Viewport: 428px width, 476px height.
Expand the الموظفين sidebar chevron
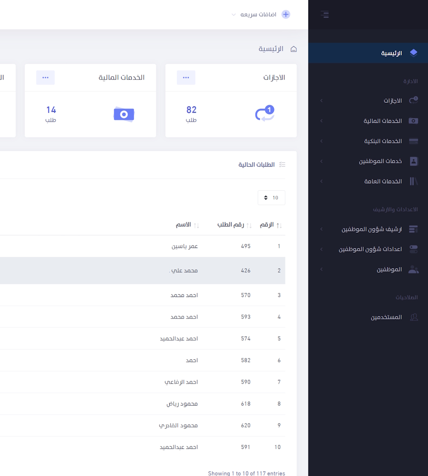pyautogui.click(x=321, y=269)
